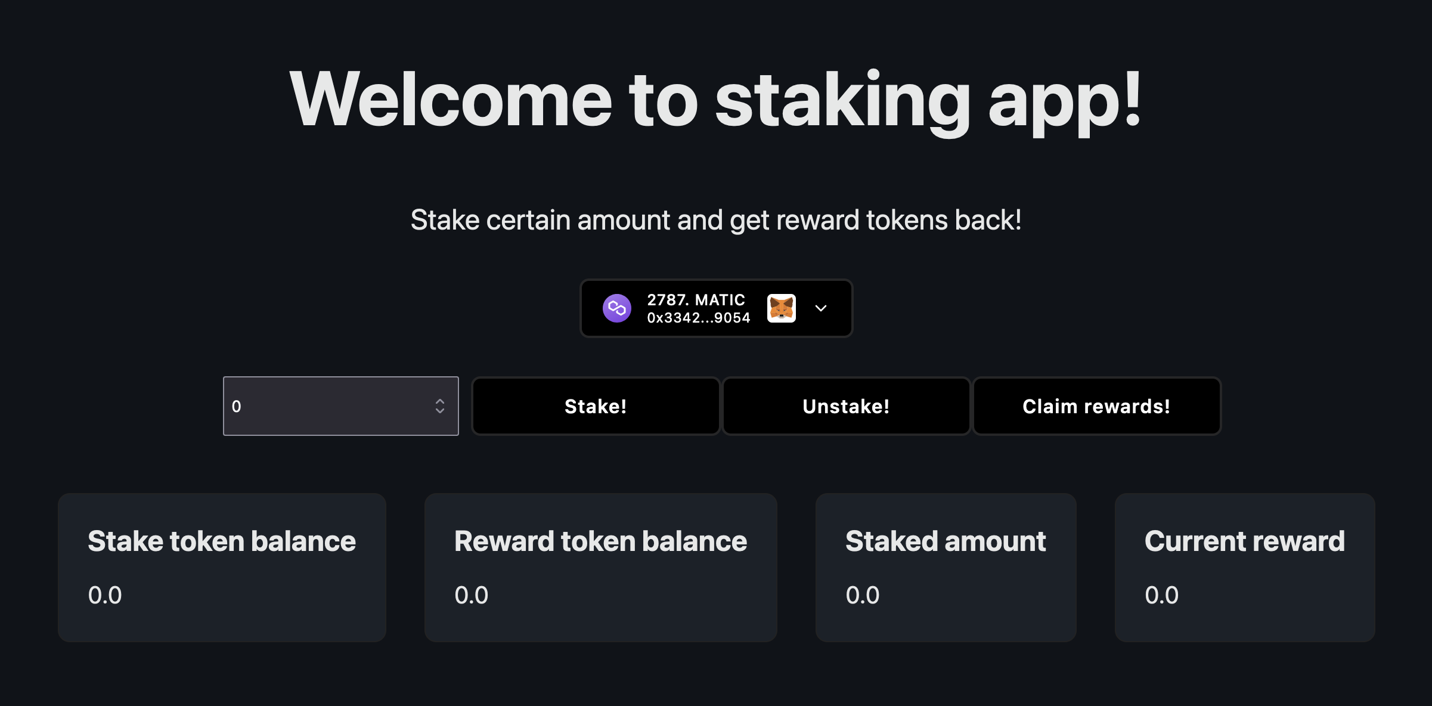
Task: Click the MetaMask fox icon
Action: pos(781,308)
